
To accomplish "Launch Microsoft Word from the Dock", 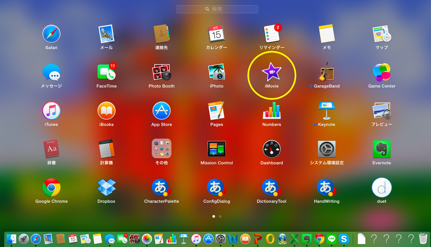I will (x=233, y=239).
